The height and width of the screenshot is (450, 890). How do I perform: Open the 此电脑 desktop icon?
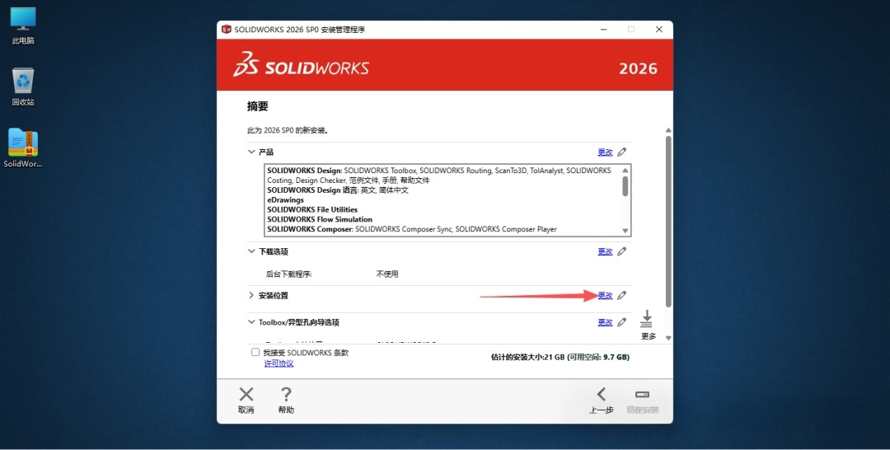(23, 26)
